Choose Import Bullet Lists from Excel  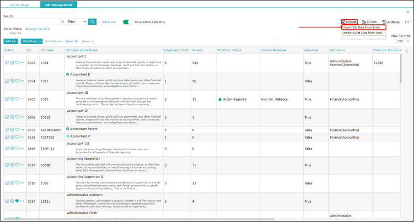(362, 33)
